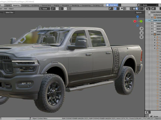161x120 pixels.
Task: Collapse the Collection tree item
Action: (149, 15)
